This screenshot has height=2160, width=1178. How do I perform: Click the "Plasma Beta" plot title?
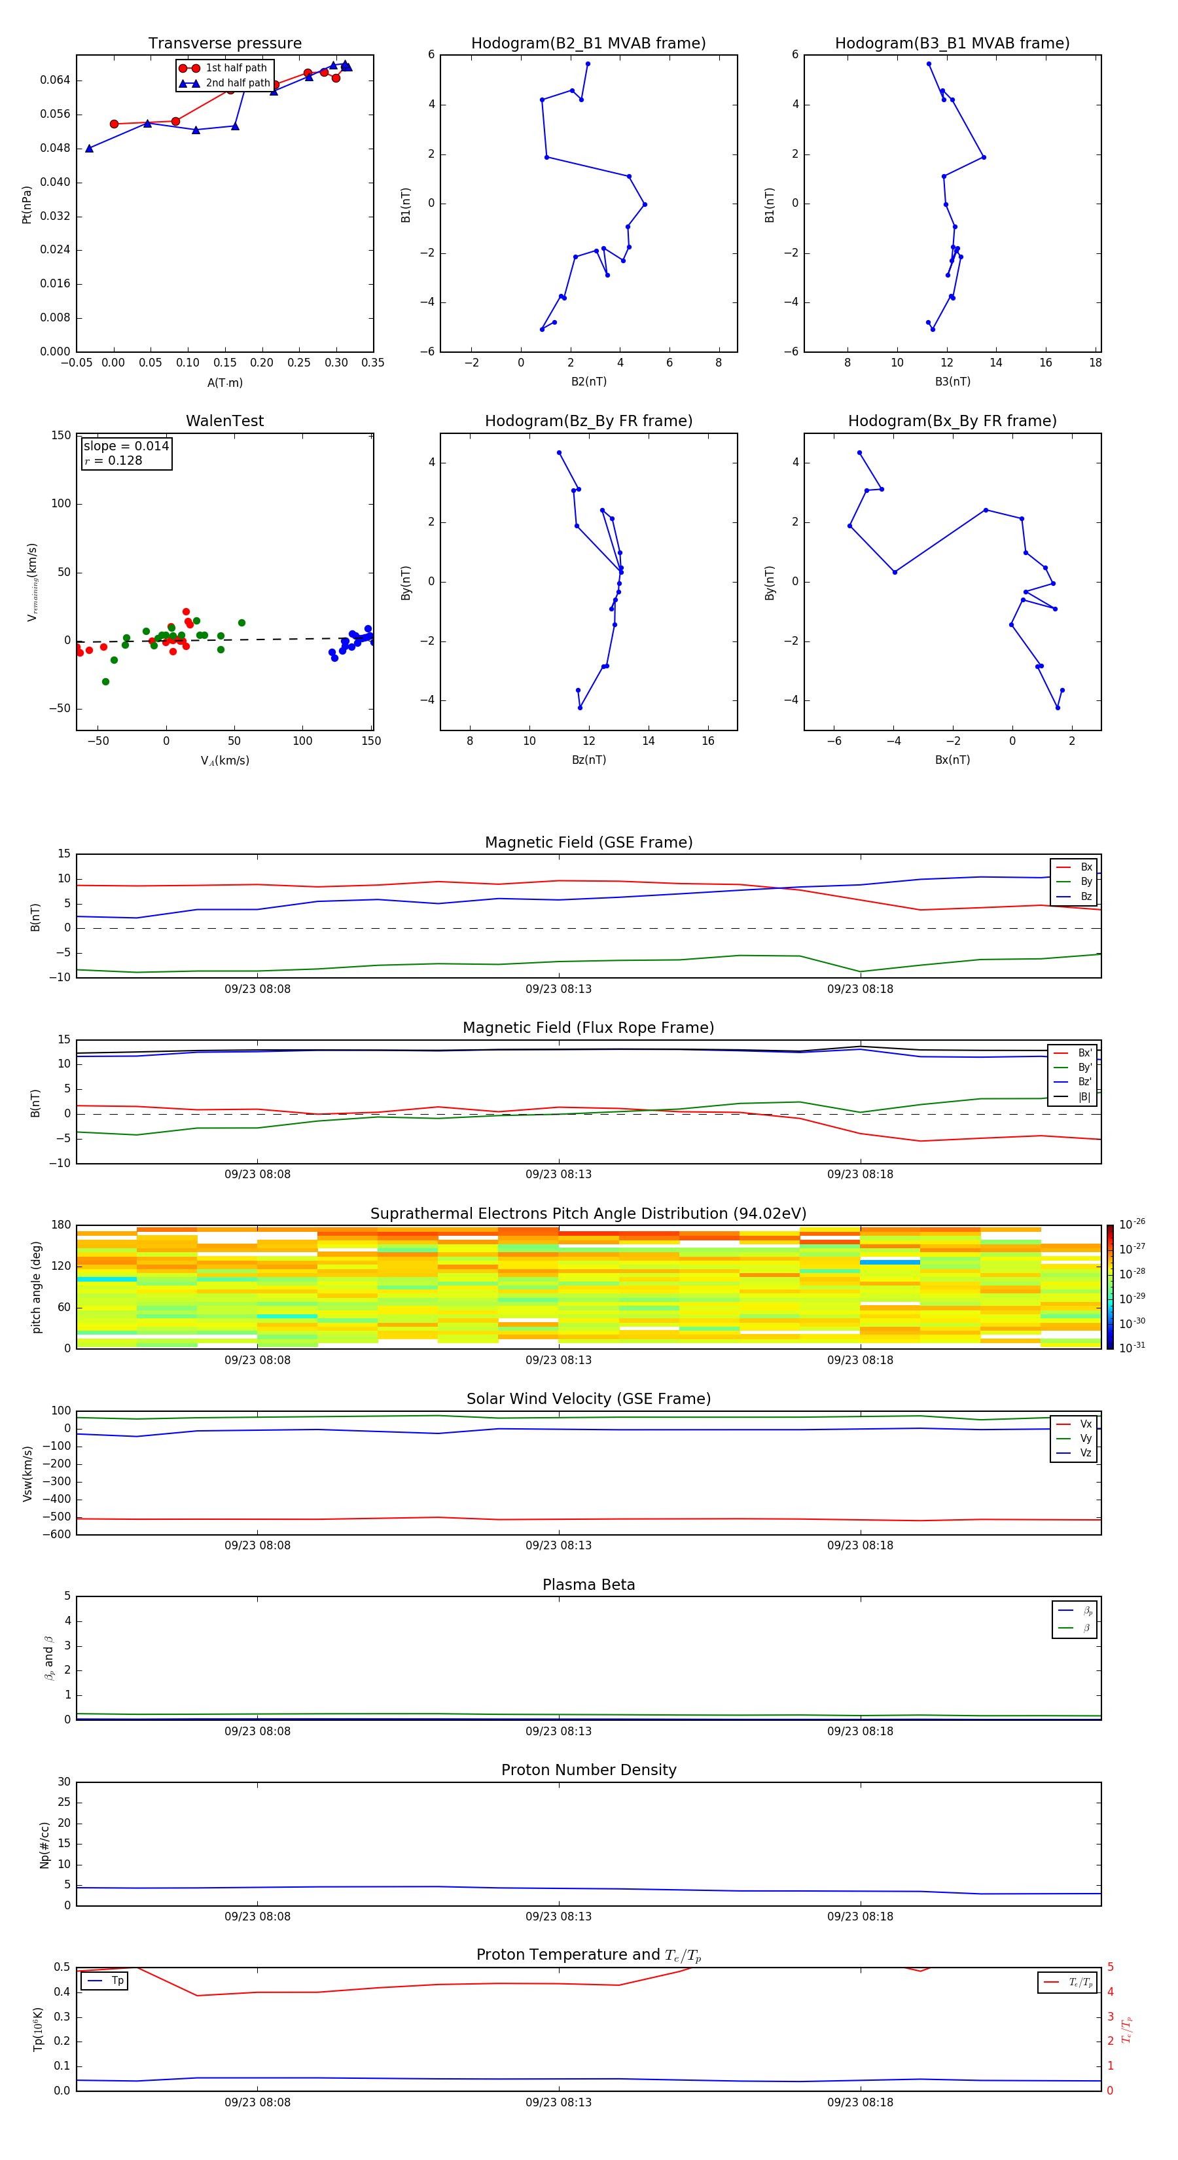coord(588,1585)
